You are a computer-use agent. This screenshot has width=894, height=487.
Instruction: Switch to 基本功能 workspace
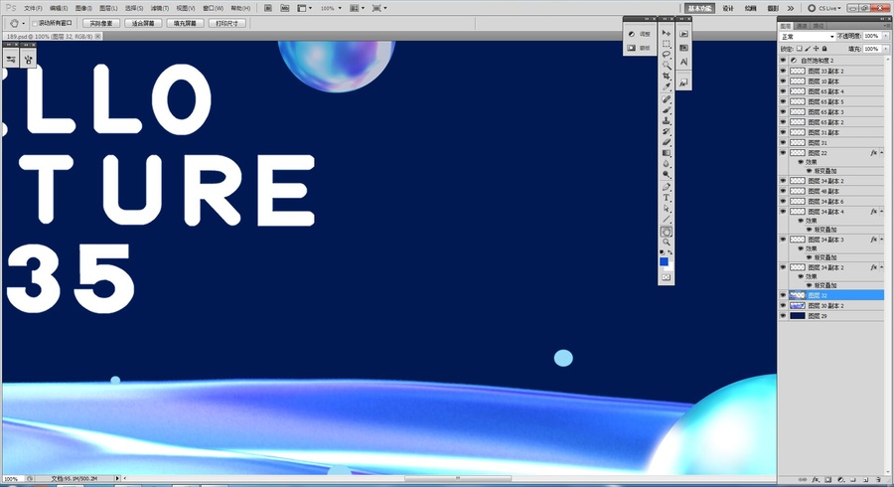pyautogui.click(x=699, y=9)
